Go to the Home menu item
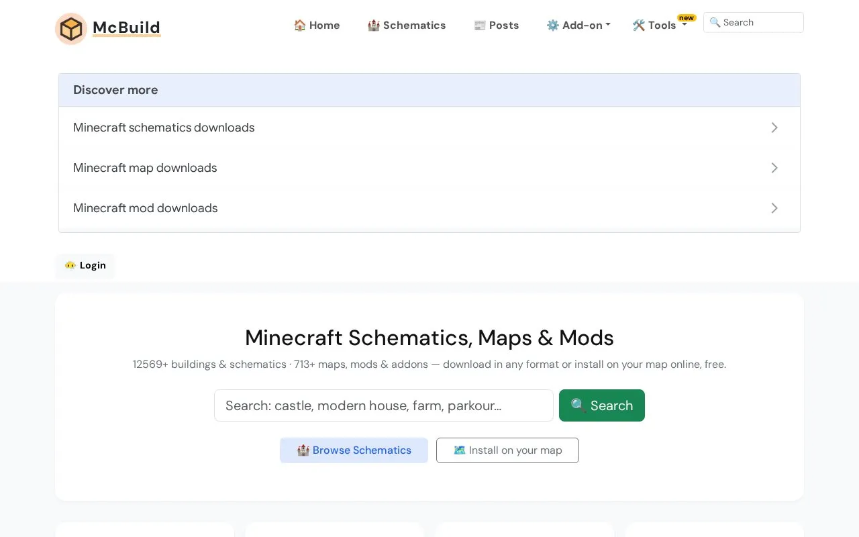Viewport: 859px width, 537px height. (x=317, y=26)
